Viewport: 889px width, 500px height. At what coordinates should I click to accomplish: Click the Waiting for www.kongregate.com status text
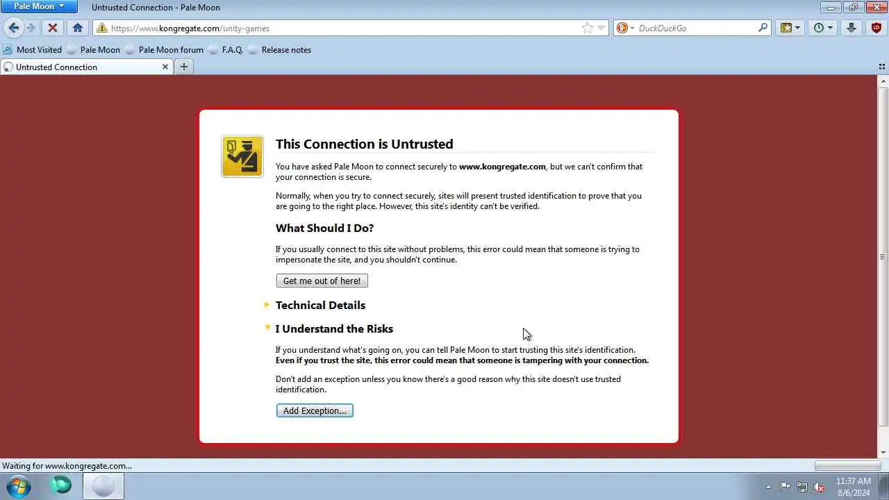point(67,466)
